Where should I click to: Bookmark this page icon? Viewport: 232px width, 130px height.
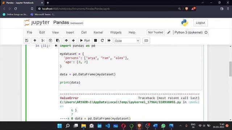pyautogui.click(x=32, y=9)
